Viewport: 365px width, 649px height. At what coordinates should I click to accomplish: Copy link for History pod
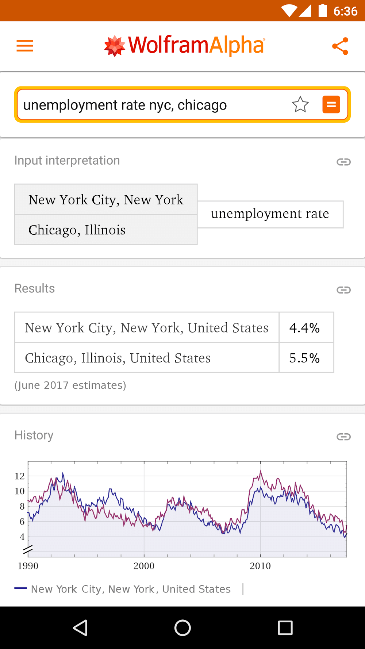click(x=343, y=437)
